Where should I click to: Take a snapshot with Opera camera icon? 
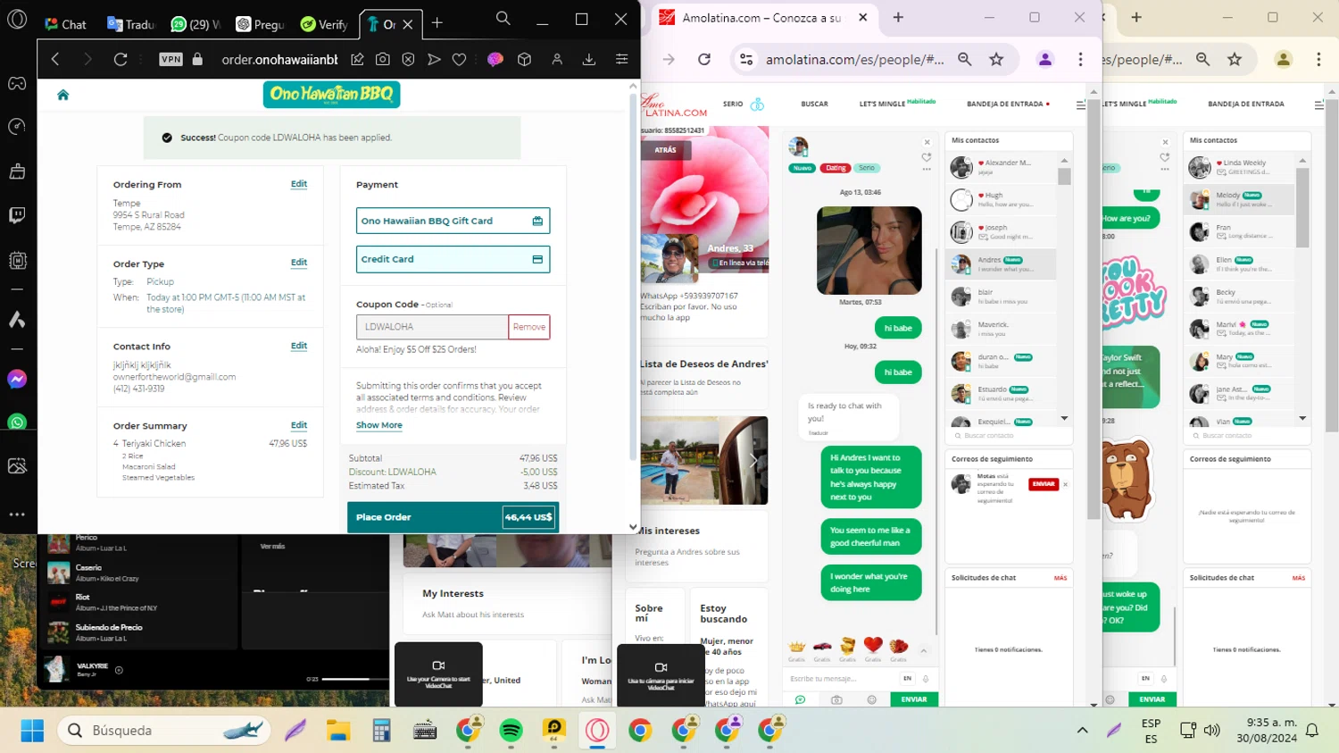(x=383, y=59)
